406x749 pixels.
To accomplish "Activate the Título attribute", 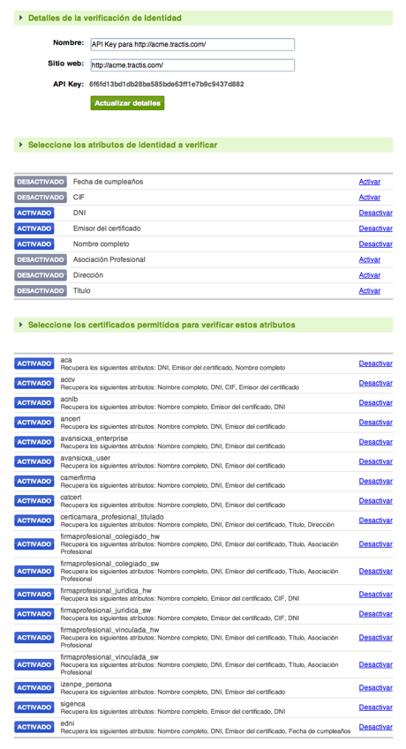I will [x=370, y=291].
